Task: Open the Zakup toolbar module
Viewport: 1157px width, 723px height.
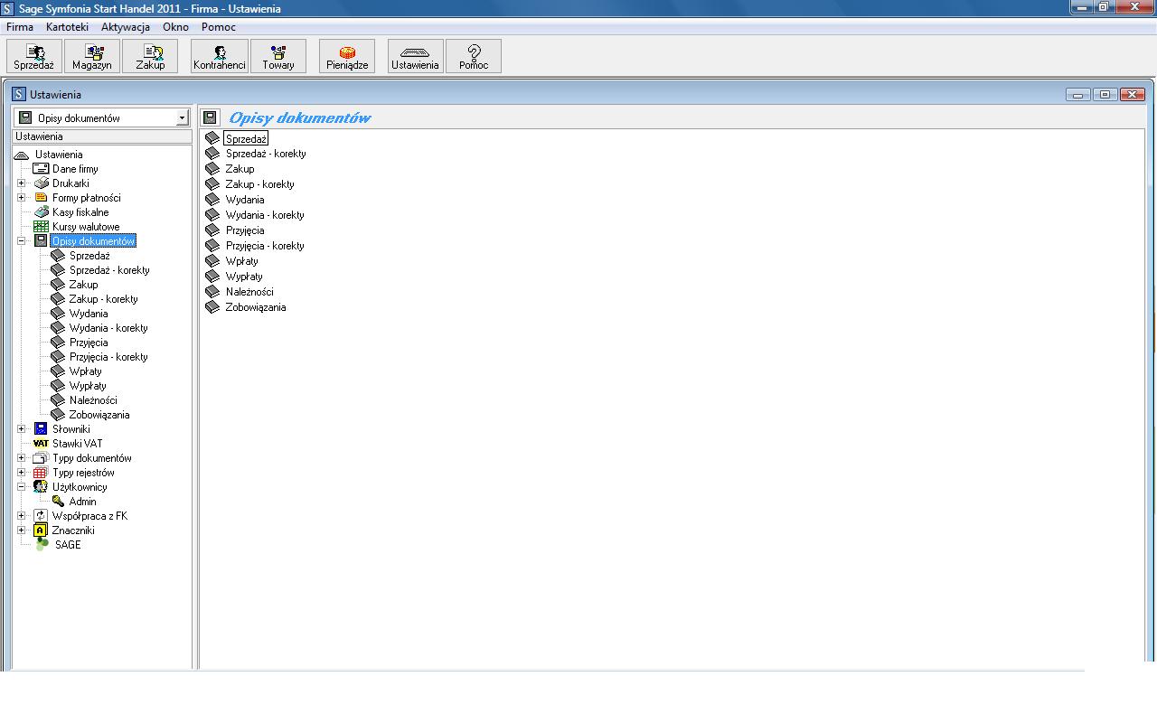Action: 150,56
